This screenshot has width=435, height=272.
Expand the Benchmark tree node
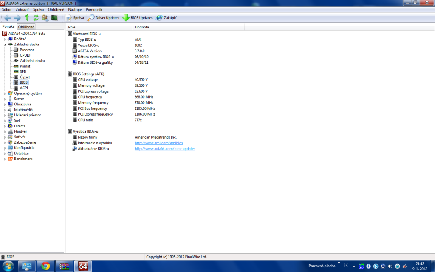(x=5, y=159)
